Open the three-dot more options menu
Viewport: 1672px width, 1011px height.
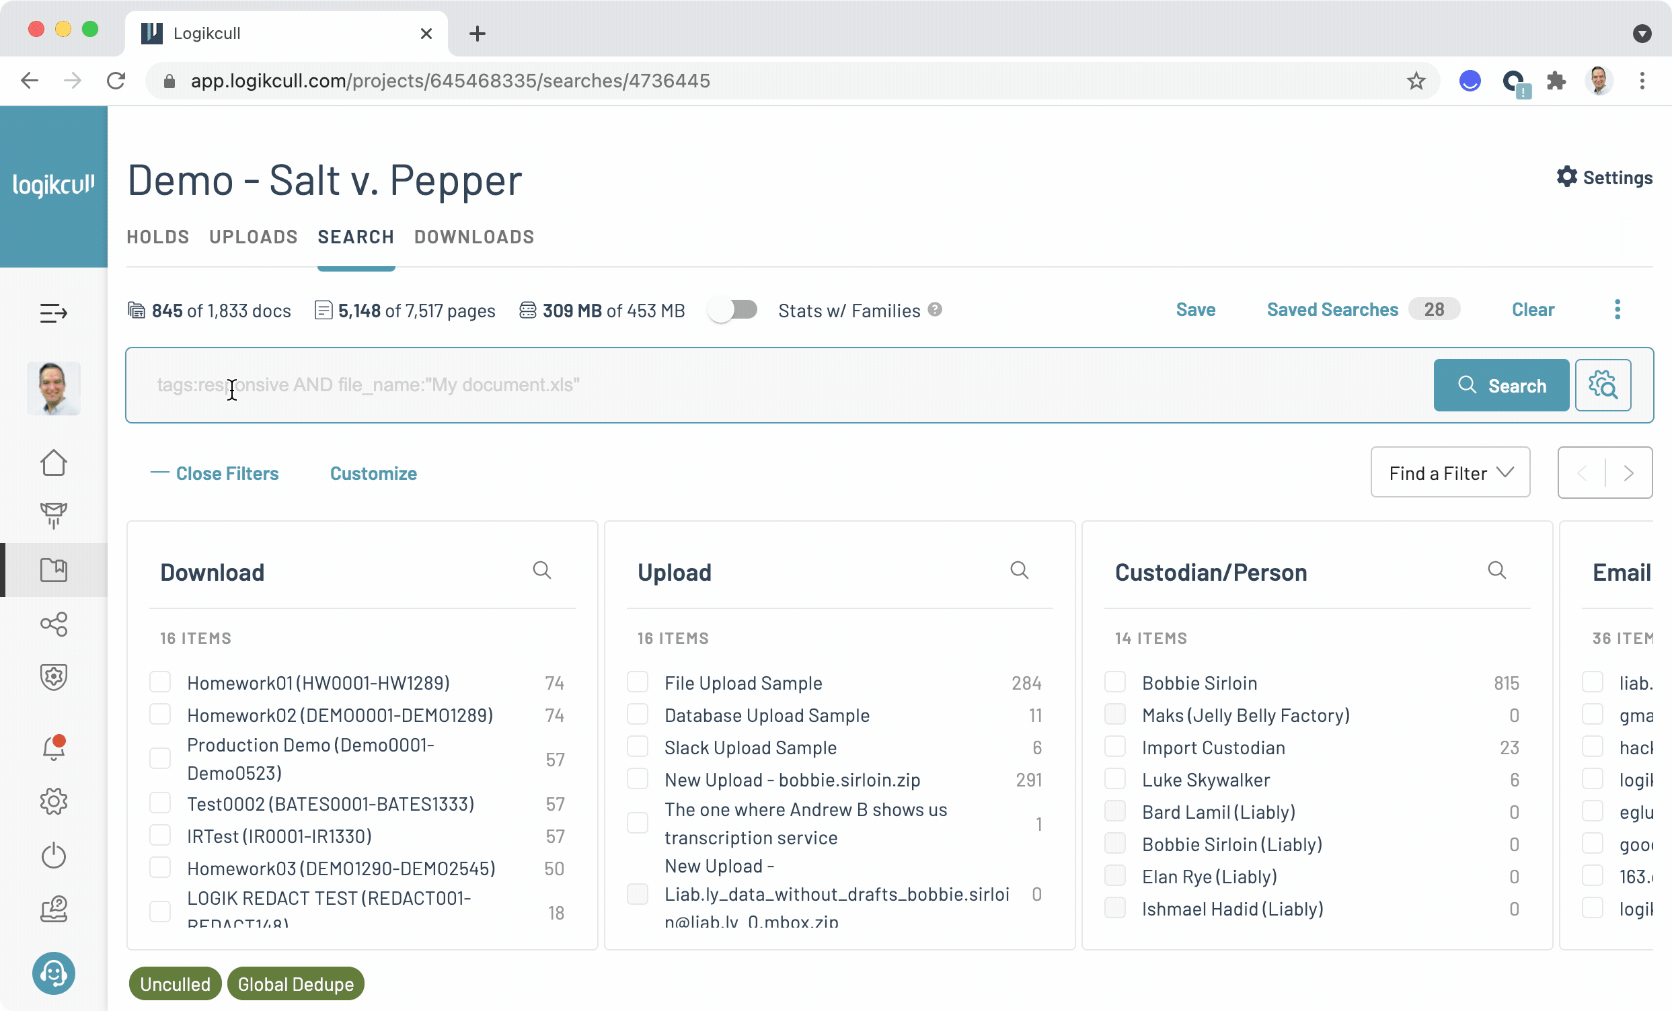[x=1618, y=309]
